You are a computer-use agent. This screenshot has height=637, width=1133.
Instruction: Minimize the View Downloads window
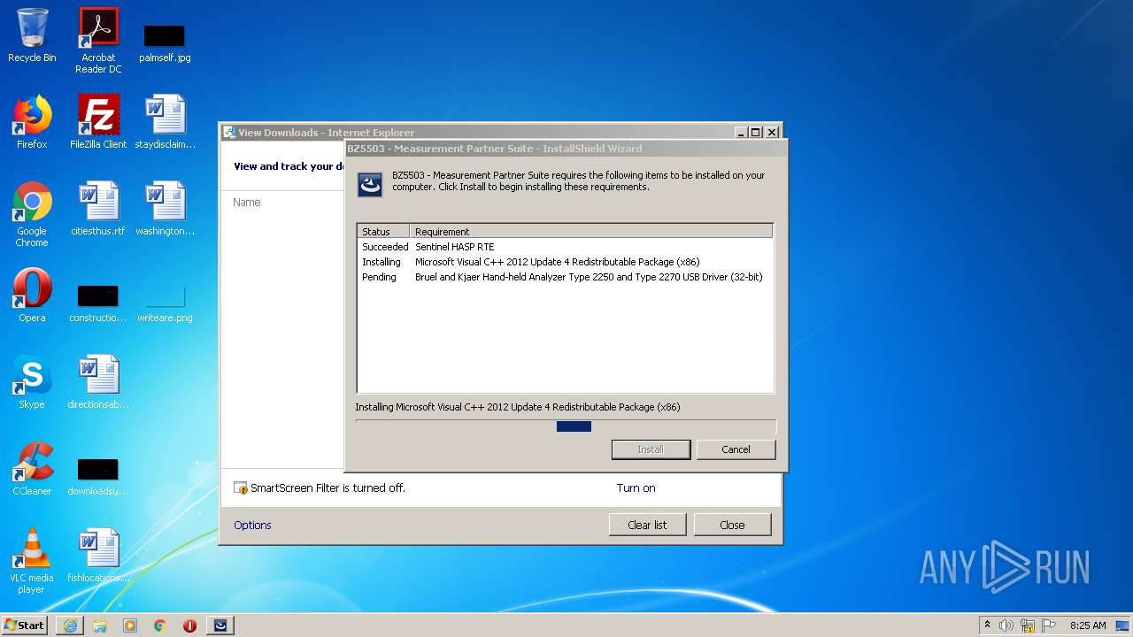click(x=740, y=132)
